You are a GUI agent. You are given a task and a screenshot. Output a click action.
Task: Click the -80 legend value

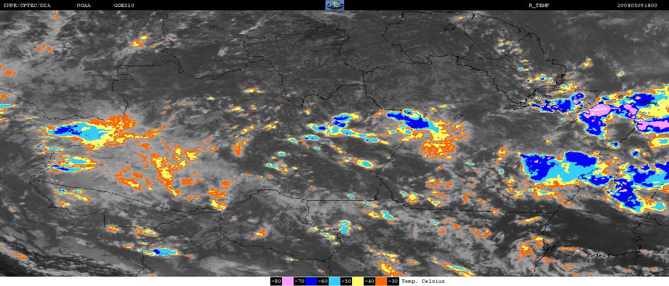pyautogui.click(x=276, y=281)
